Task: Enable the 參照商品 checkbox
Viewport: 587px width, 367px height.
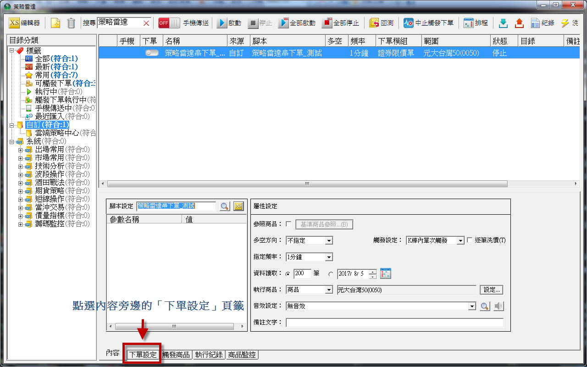Action: pos(288,224)
